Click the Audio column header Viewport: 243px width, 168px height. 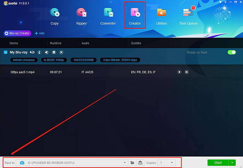85,43
